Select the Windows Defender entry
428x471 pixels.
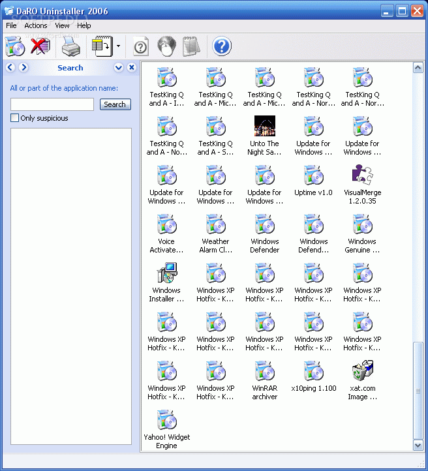[x=264, y=234]
